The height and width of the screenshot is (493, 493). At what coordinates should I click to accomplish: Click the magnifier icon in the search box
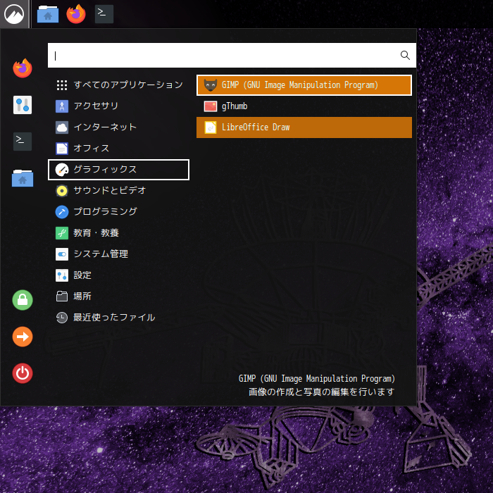tap(405, 56)
